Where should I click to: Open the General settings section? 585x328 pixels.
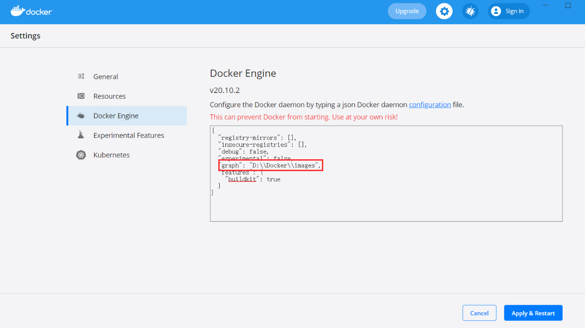[127, 76]
